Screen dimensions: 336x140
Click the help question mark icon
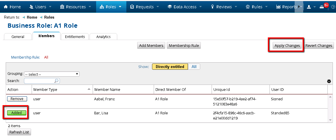click(333, 7)
